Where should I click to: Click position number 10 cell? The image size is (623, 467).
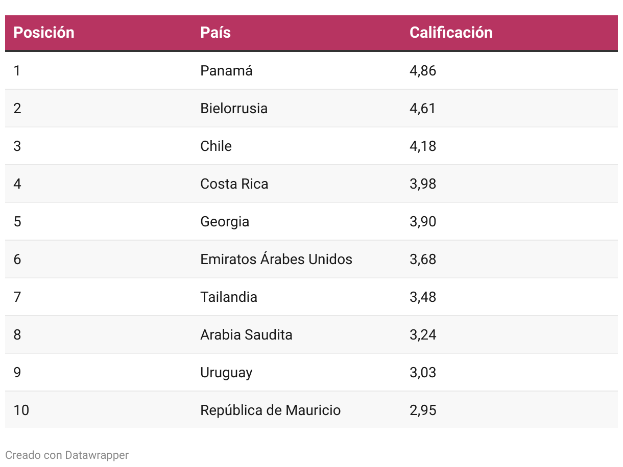click(x=21, y=410)
